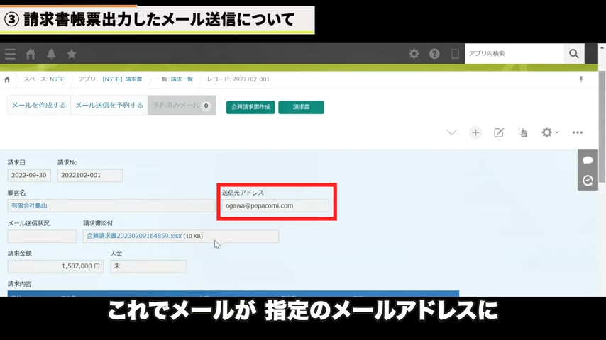Click 合算請求書作成 green button
The width and height of the screenshot is (606, 340).
pyautogui.click(x=250, y=107)
